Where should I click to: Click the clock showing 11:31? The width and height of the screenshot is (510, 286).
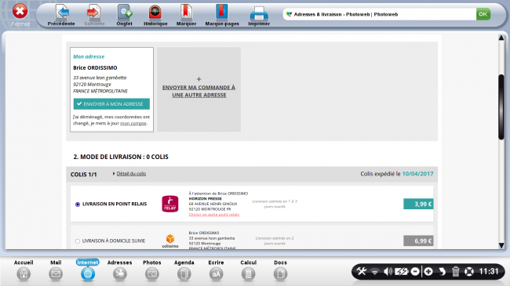489,271
